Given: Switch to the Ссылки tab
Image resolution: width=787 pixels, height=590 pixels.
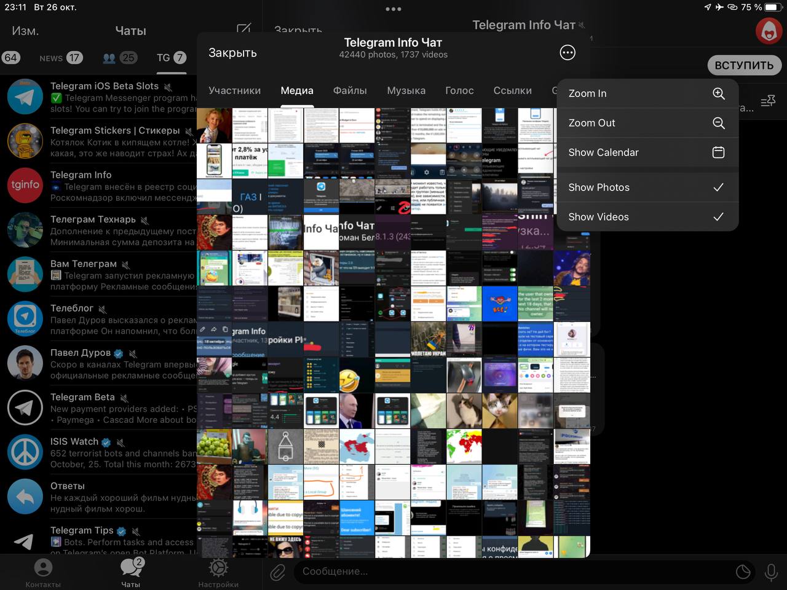Looking at the screenshot, I should [x=512, y=91].
